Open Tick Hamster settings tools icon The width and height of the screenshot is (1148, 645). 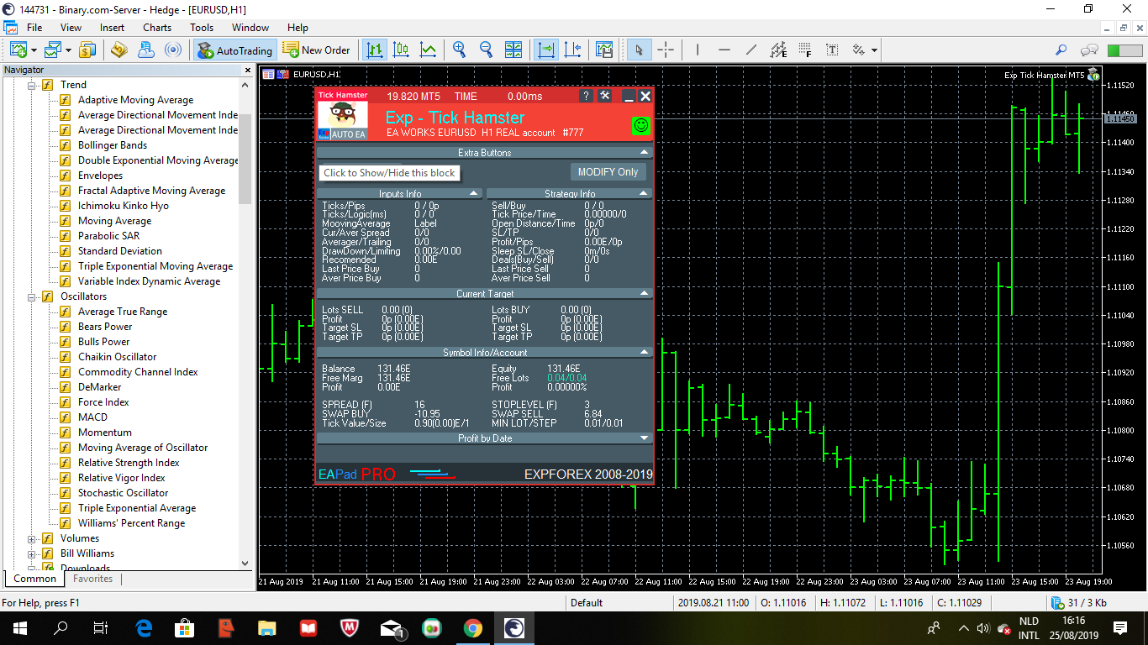pos(605,96)
